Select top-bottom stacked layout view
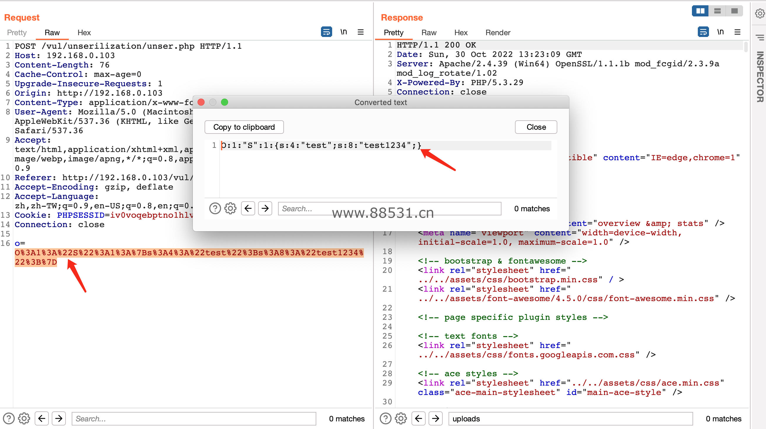766x429 pixels. pyautogui.click(x=717, y=11)
